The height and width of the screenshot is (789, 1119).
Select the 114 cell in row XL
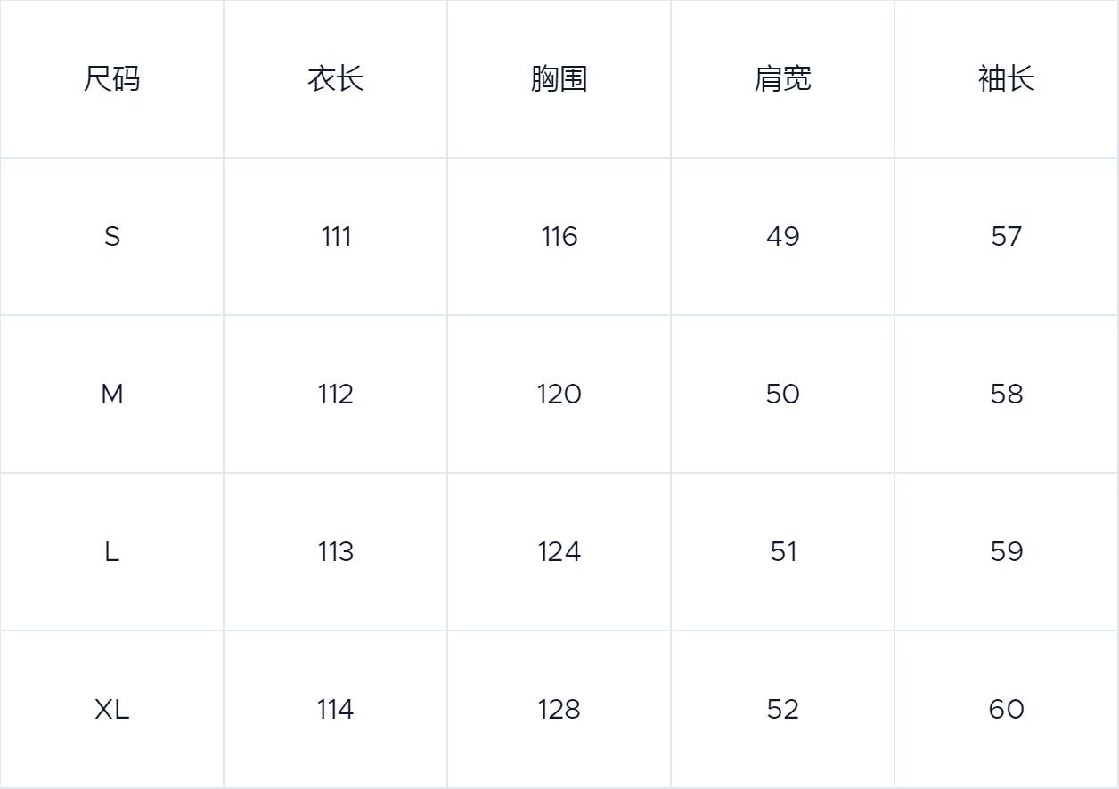coord(336,710)
